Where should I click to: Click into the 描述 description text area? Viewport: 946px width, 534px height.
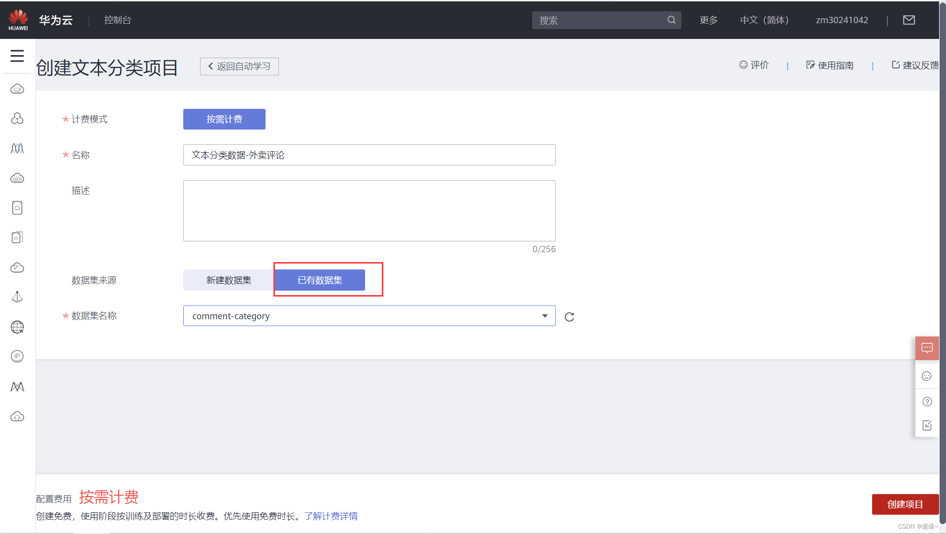369,211
